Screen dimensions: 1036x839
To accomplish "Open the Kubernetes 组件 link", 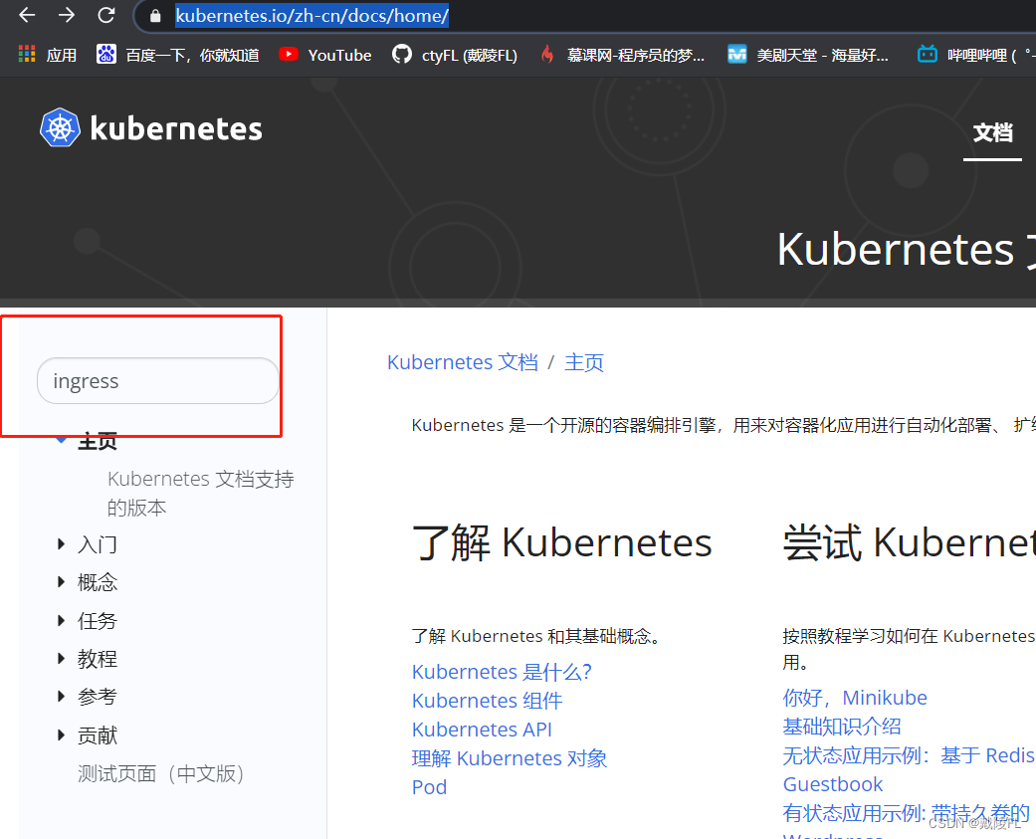I will pos(487,701).
